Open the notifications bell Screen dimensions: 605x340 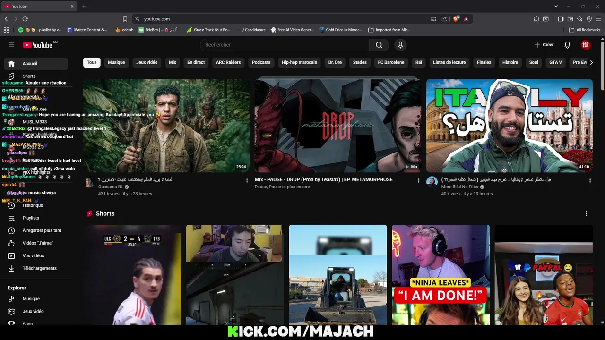pos(568,45)
